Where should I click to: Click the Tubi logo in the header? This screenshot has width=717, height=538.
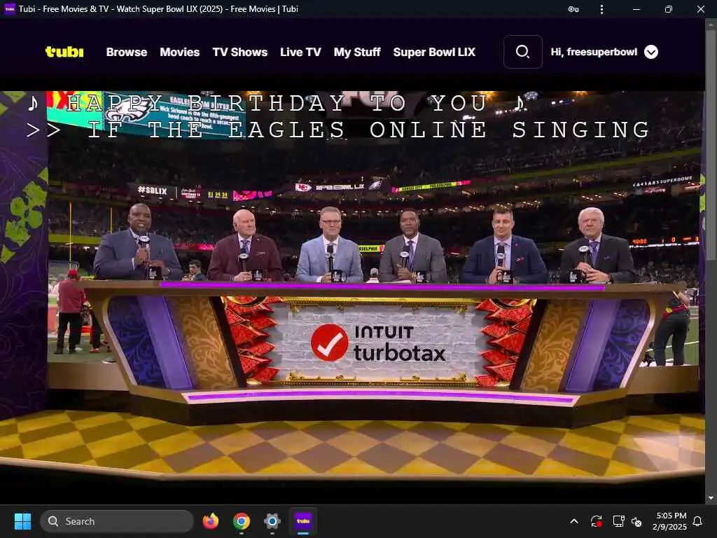64,52
